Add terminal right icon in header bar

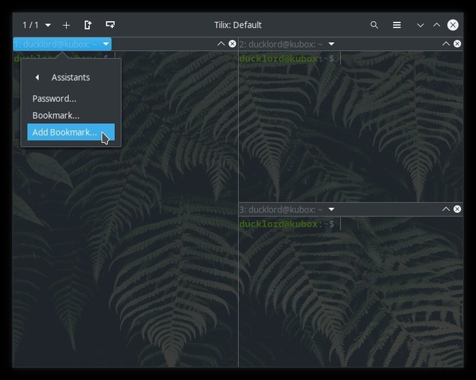tap(88, 25)
